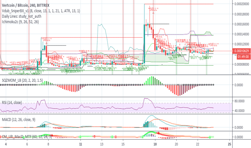Select the Vdub_SniperBX_v1 indicator label

[x=41, y=11]
